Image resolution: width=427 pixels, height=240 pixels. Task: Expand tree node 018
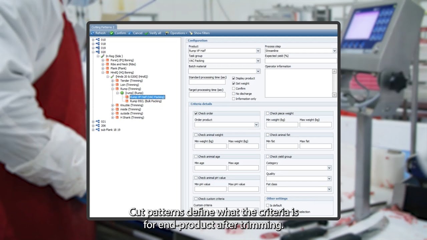pos(93,44)
